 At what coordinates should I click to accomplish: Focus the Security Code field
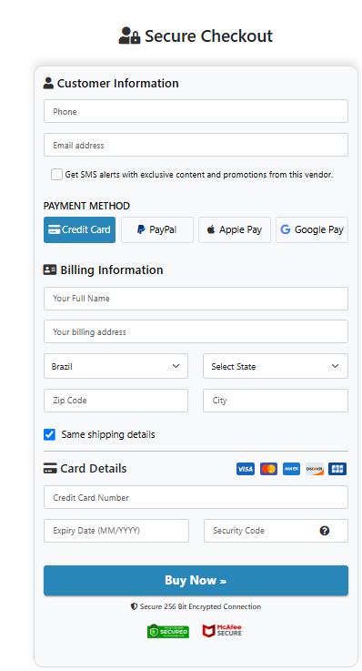pos(276,531)
